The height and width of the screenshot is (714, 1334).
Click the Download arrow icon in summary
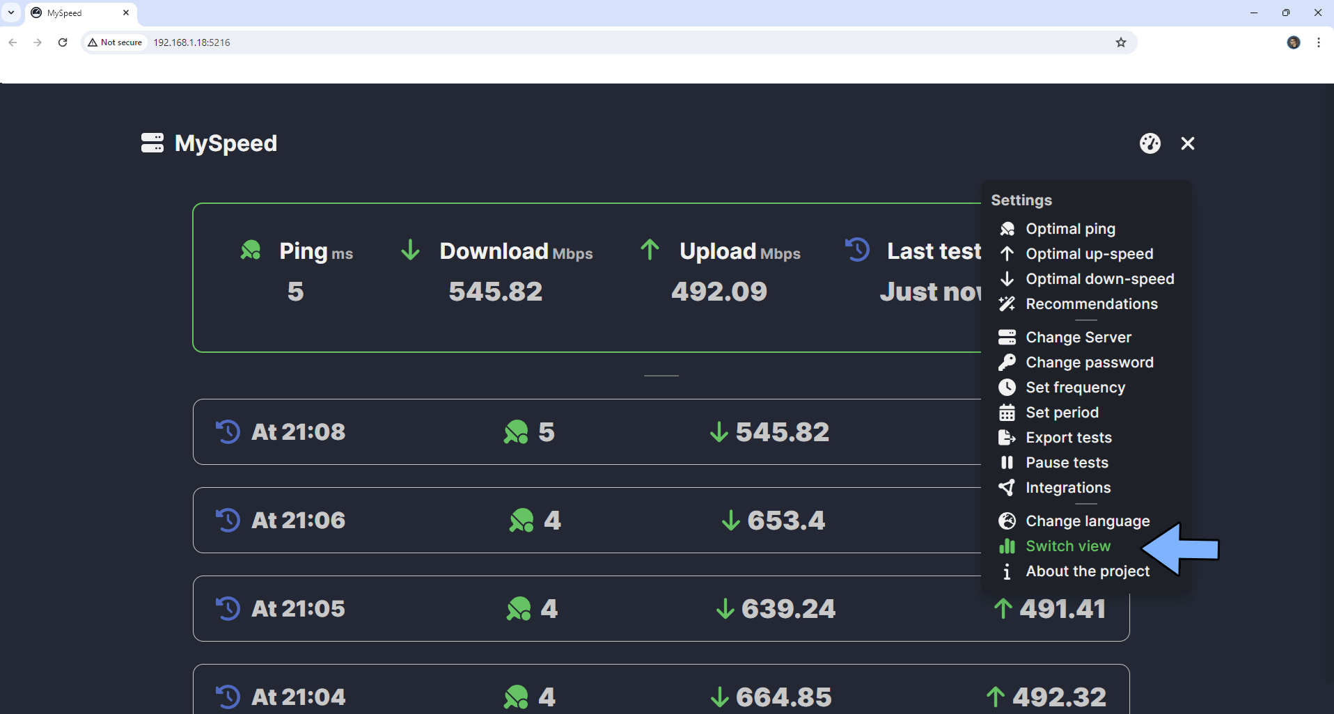pyautogui.click(x=411, y=250)
